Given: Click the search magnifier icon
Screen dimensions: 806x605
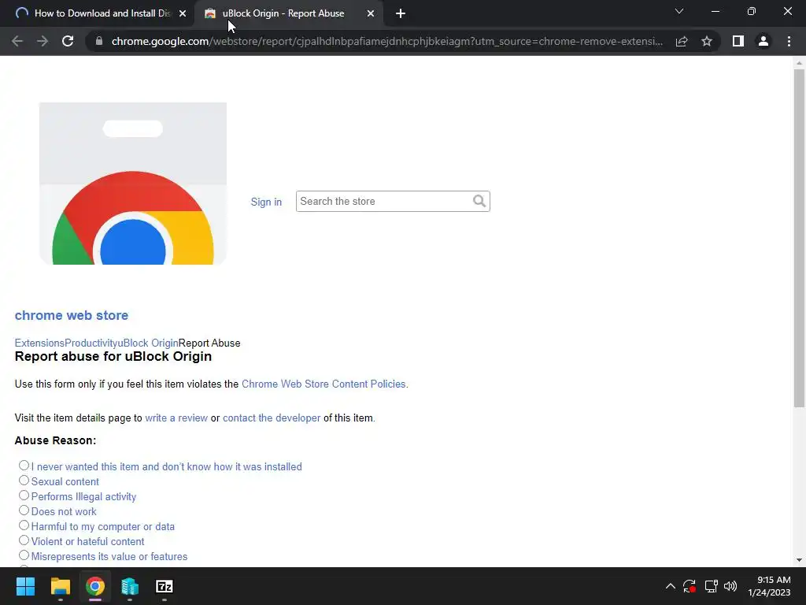Looking at the screenshot, I should click(479, 201).
